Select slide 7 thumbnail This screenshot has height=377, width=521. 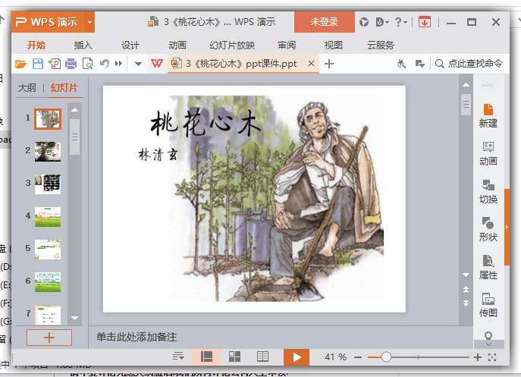tap(48, 315)
